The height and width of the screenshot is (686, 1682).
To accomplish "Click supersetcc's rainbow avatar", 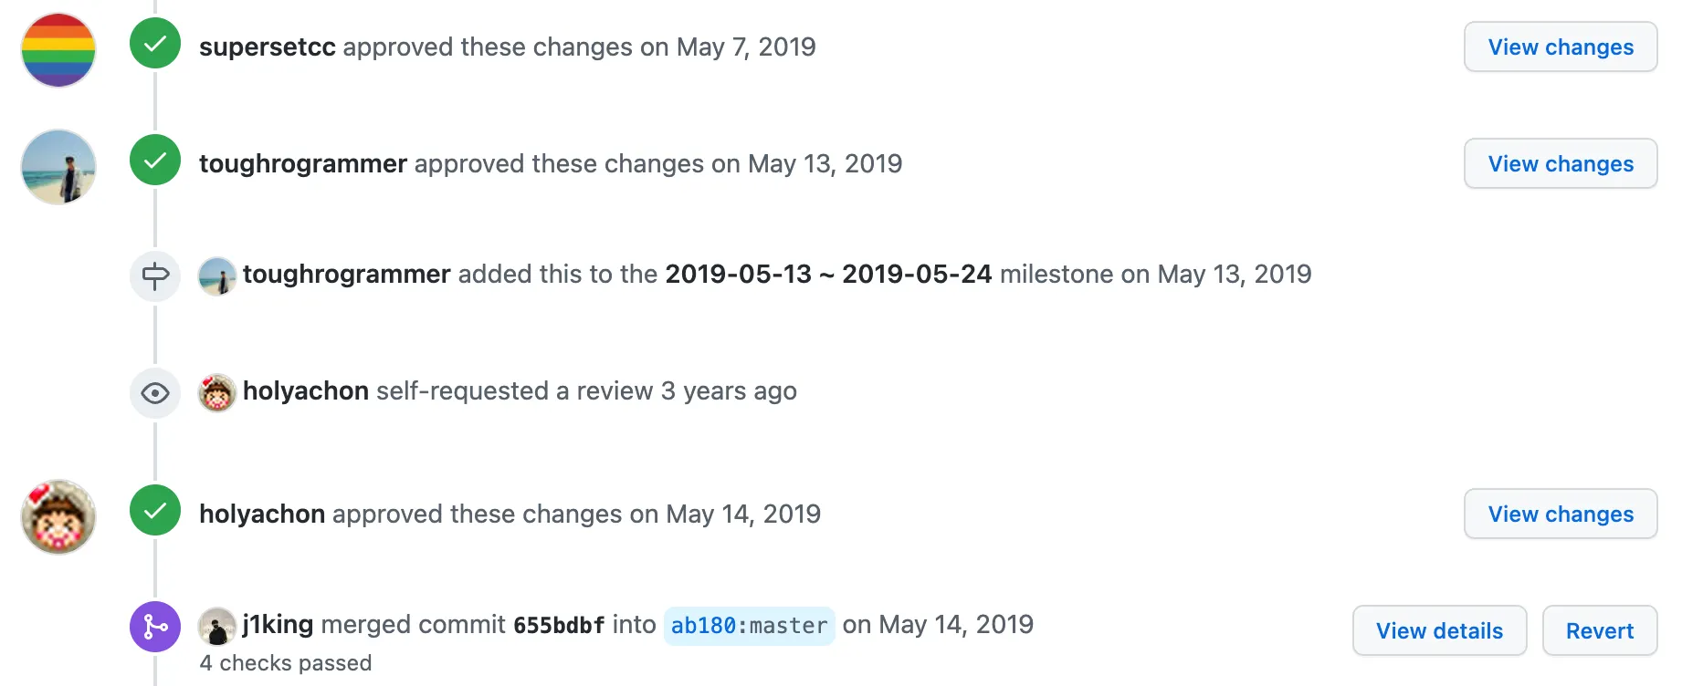I will [x=58, y=50].
